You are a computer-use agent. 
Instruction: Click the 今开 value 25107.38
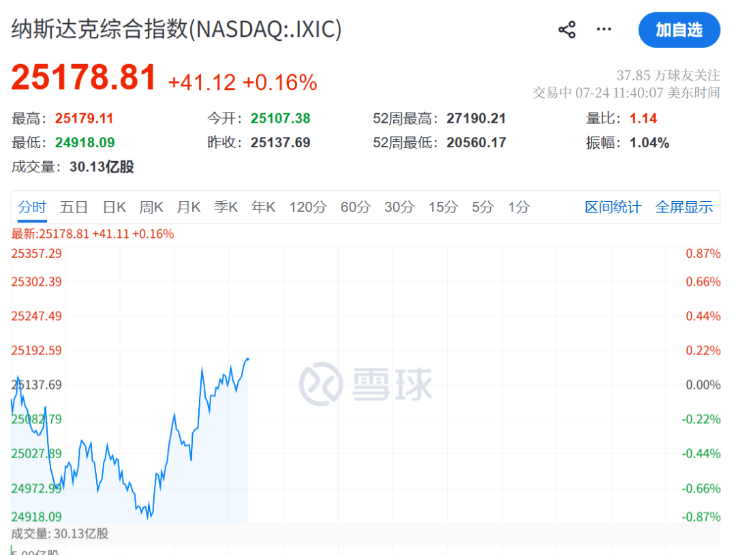(x=280, y=119)
